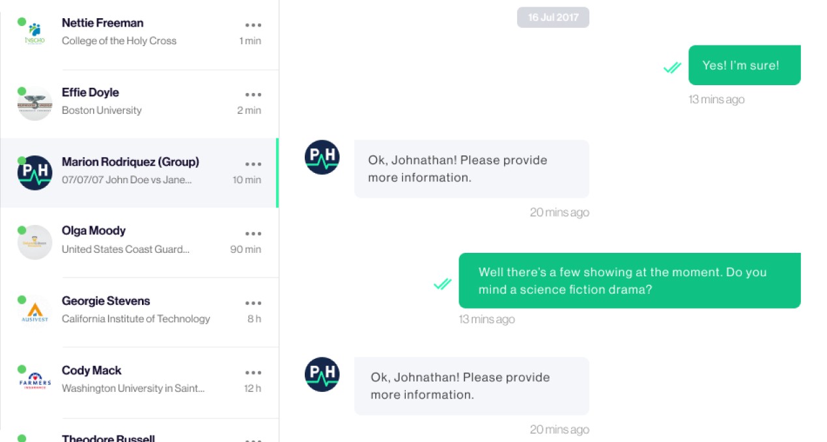The image size is (827, 442).
Task: Click the 16 Jul 2017 date label
Action: (x=553, y=18)
